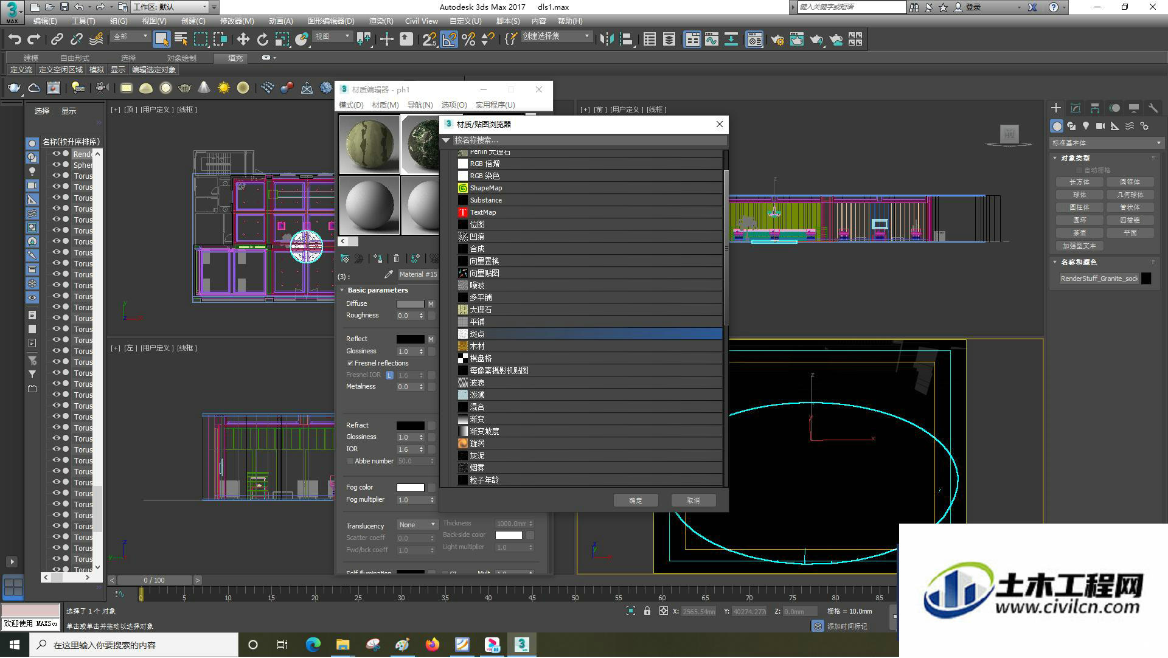This screenshot has height=658, width=1168.
Task: Open Render Setup teapot icon
Action: tap(777, 40)
